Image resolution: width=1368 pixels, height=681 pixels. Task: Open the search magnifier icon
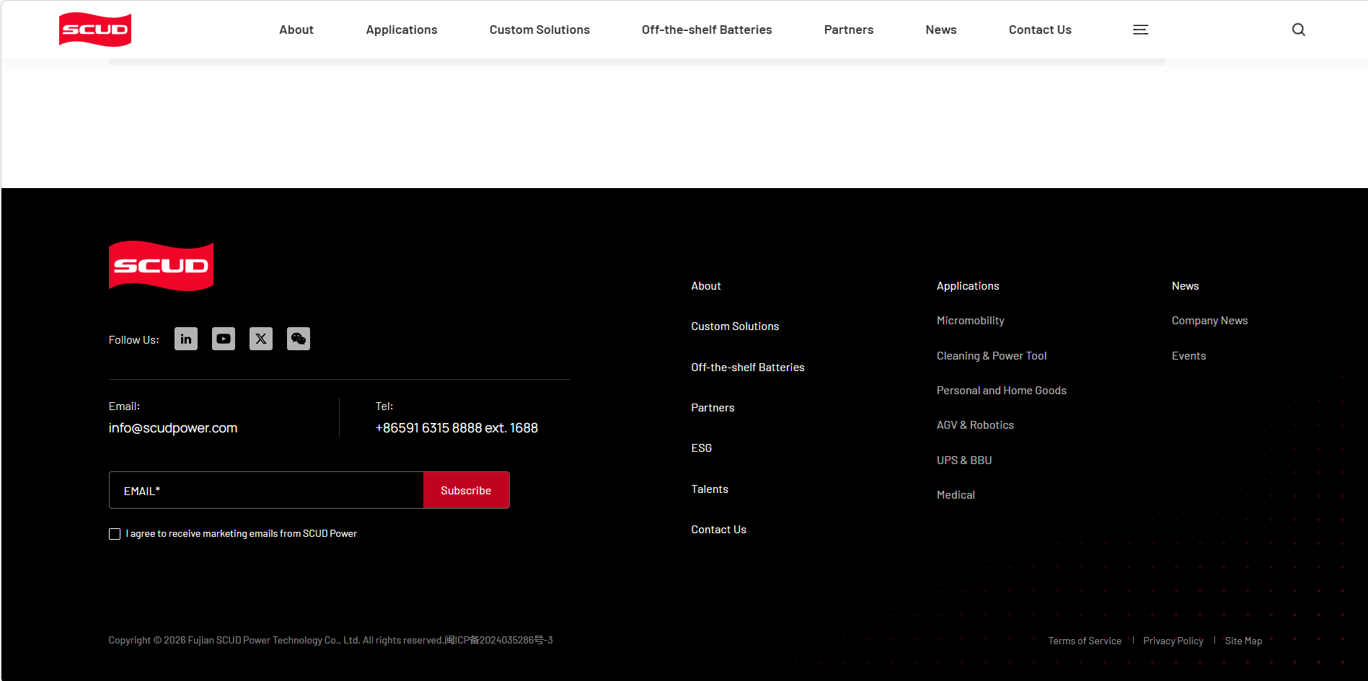click(x=1298, y=30)
